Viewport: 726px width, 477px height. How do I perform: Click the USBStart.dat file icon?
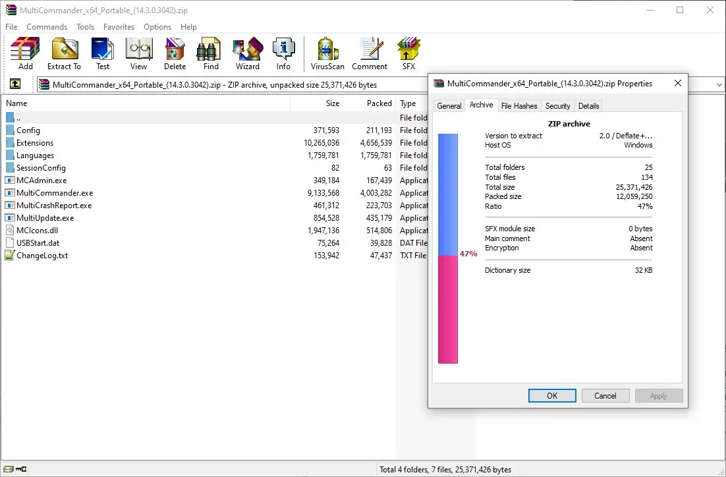pos(10,242)
